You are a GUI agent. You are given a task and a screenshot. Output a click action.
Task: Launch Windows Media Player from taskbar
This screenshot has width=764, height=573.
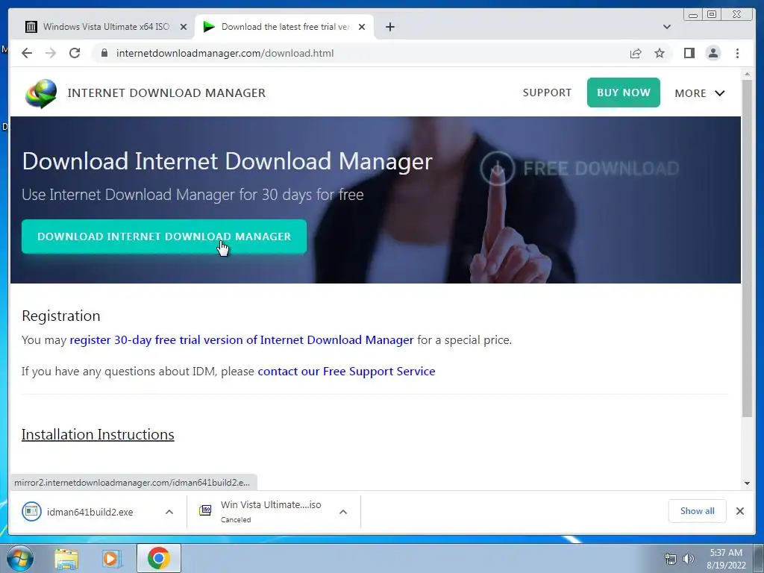(x=112, y=558)
